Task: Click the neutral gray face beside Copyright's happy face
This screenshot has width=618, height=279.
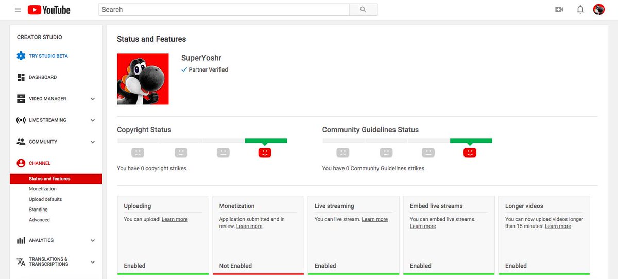Action: coord(222,152)
